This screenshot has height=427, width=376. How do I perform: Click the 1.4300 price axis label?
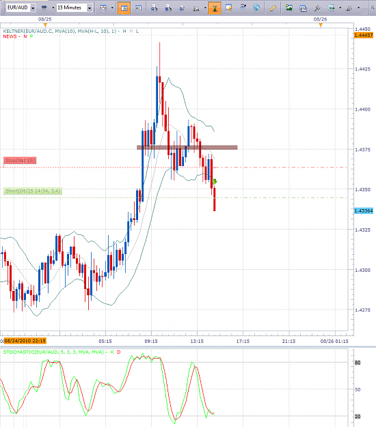[362, 270]
